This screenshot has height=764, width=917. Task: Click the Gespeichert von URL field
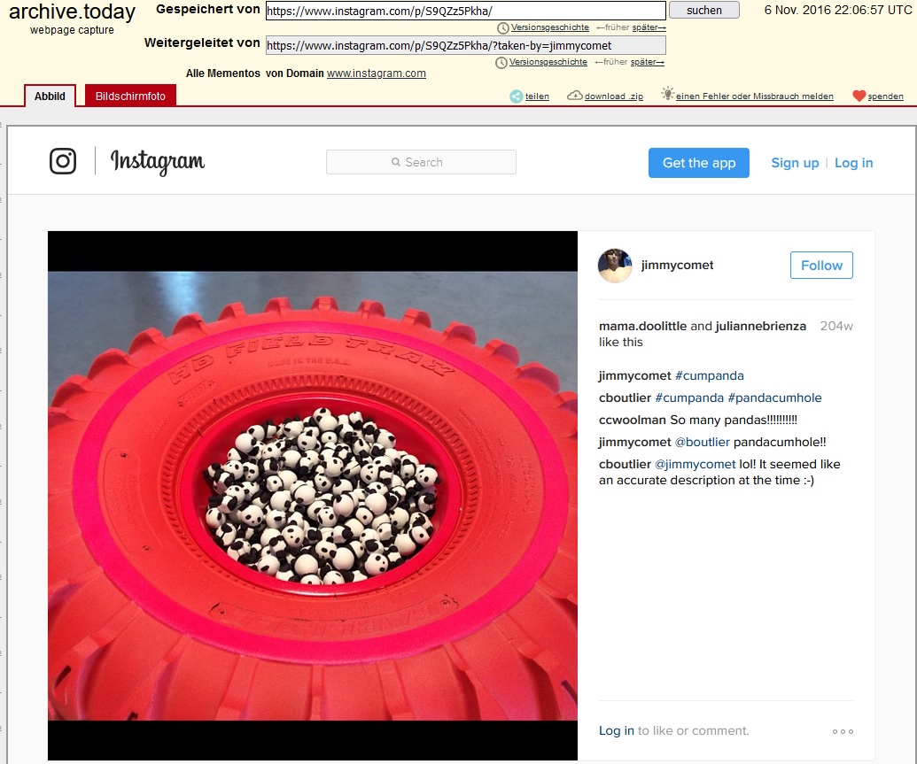click(465, 11)
